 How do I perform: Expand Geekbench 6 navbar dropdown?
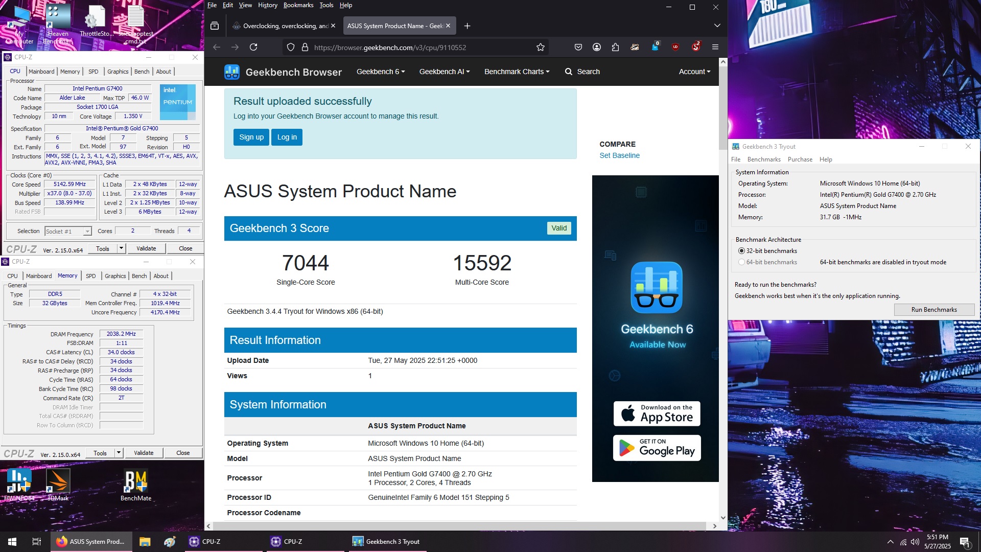[x=381, y=72]
